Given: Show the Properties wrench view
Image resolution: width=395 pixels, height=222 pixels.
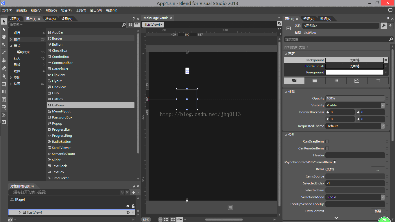Looking at the screenshot, I should click(383, 26).
